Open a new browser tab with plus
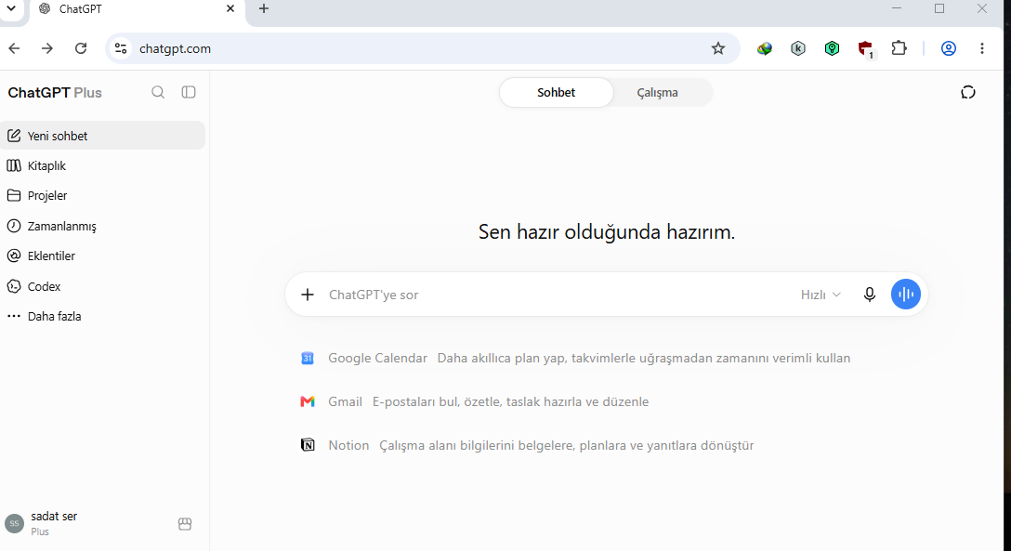Image resolution: width=1011 pixels, height=551 pixels. pos(264,9)
